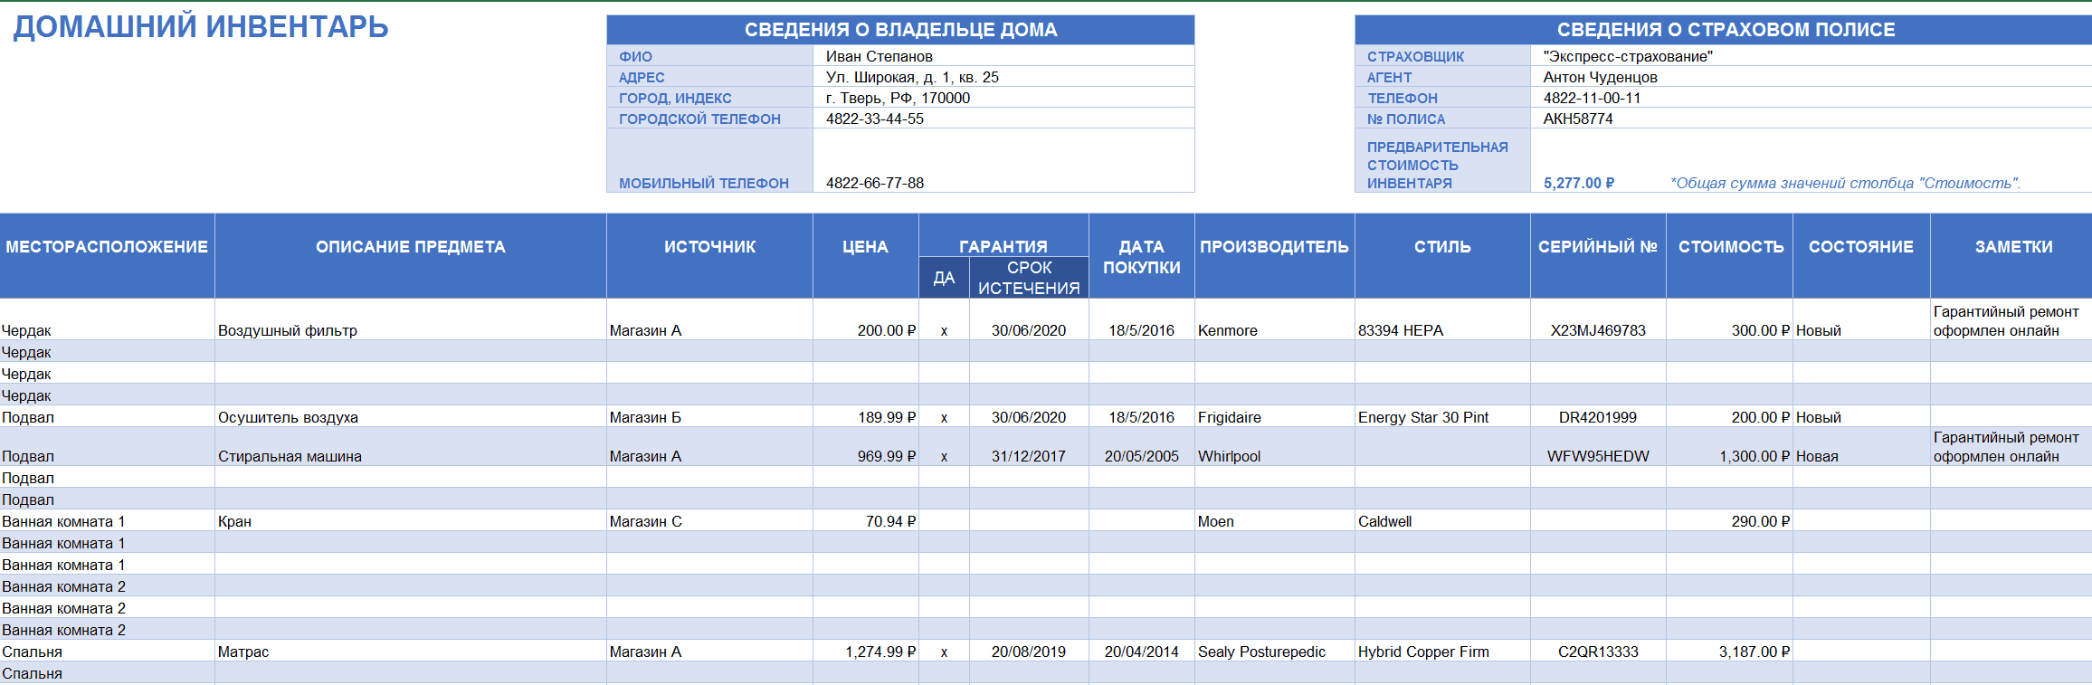
Task: Select purchase date "20/05/2005"
Action: point(1142,447)
